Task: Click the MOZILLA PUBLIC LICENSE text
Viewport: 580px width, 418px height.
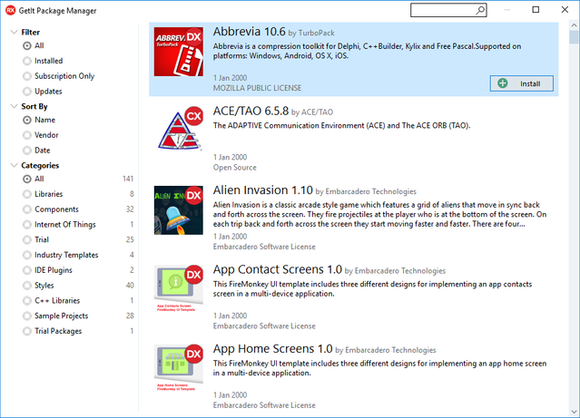Action: point(257,88)
